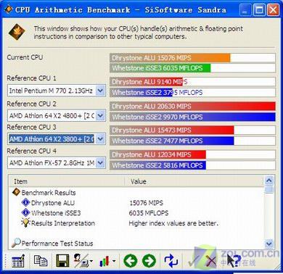Refresh benchmark with blue arrows icon
The width and height of the screenshot is (283, 274).
coord(171,261)
